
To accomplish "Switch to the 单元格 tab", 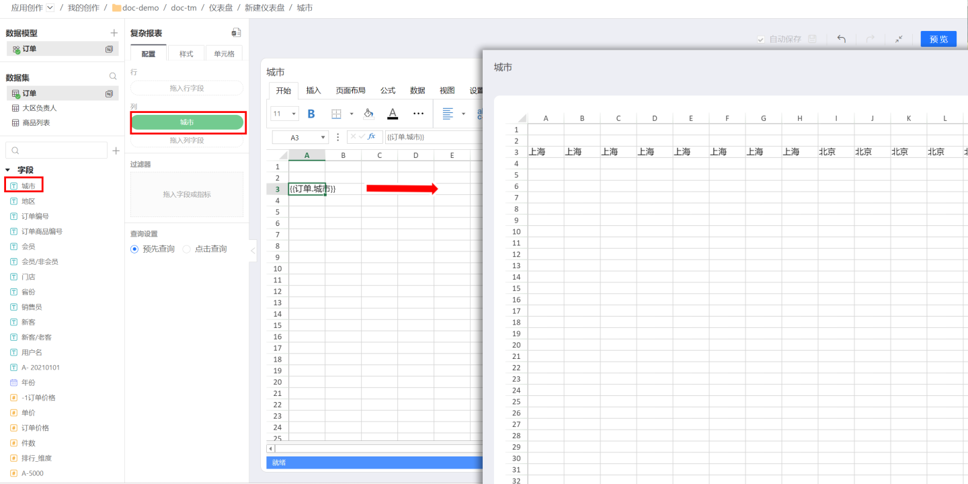I will coord(225,53).
